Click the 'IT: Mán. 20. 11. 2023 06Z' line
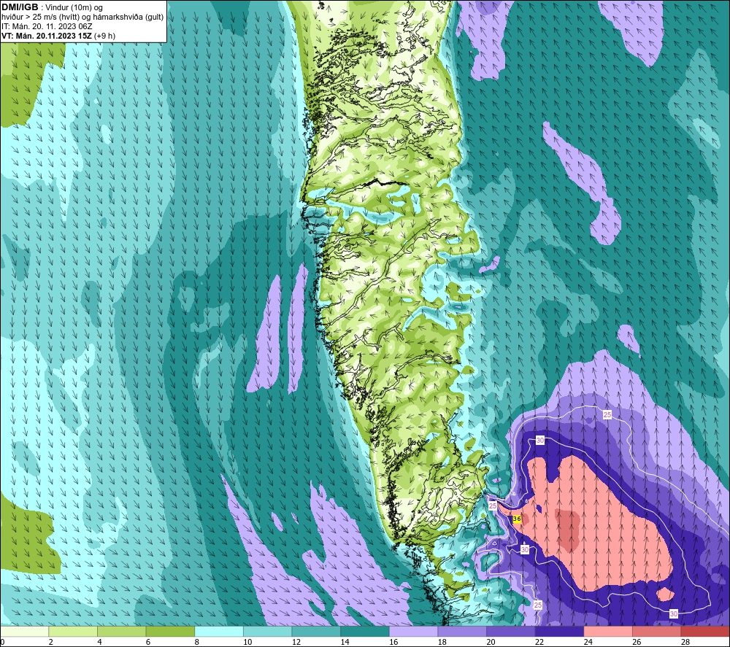 point(47,26)
